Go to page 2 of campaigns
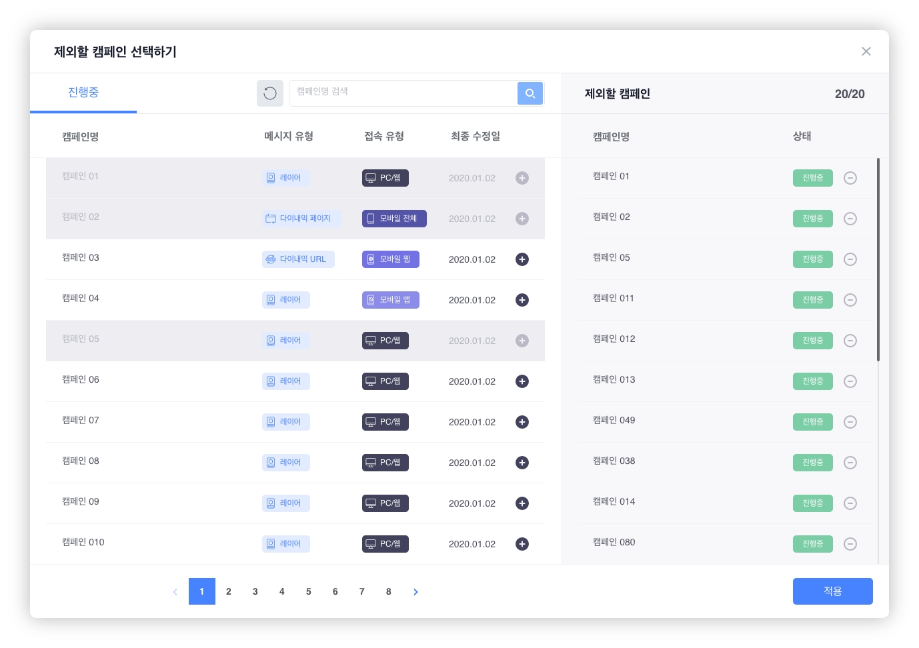919x648 pixels. [x=229, y=591]
